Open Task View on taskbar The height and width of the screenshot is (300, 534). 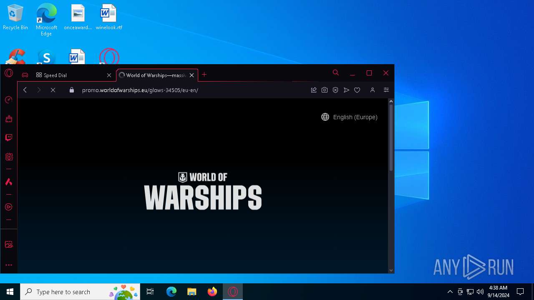(150, 292)
